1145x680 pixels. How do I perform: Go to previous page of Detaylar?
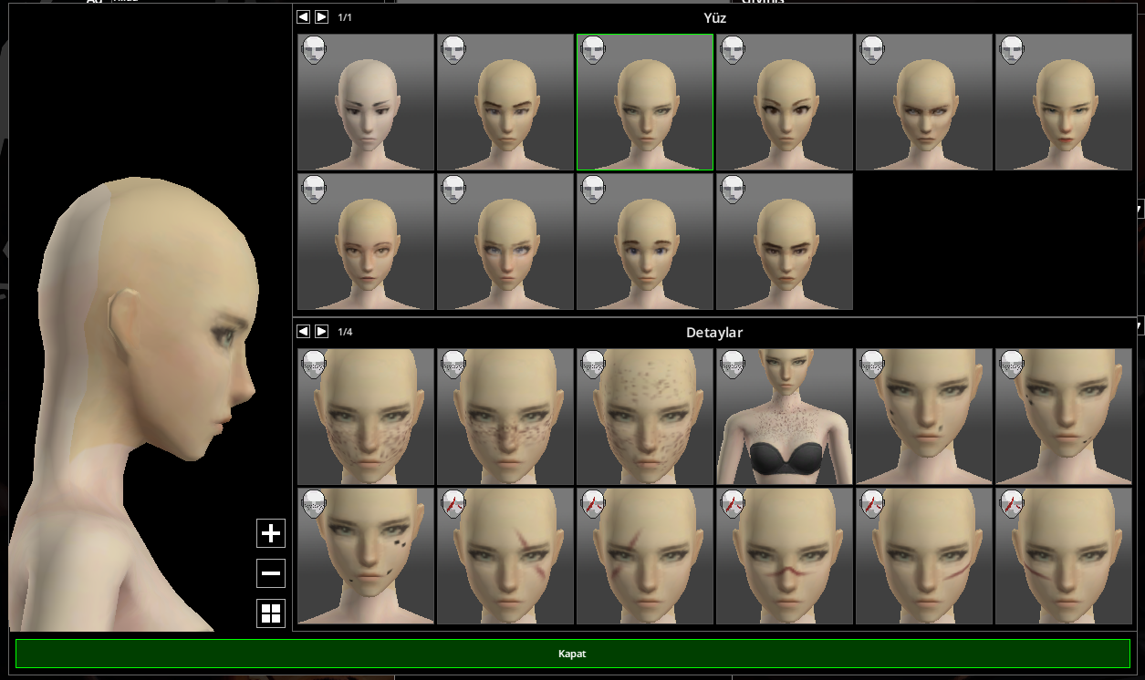click(304, 332)
